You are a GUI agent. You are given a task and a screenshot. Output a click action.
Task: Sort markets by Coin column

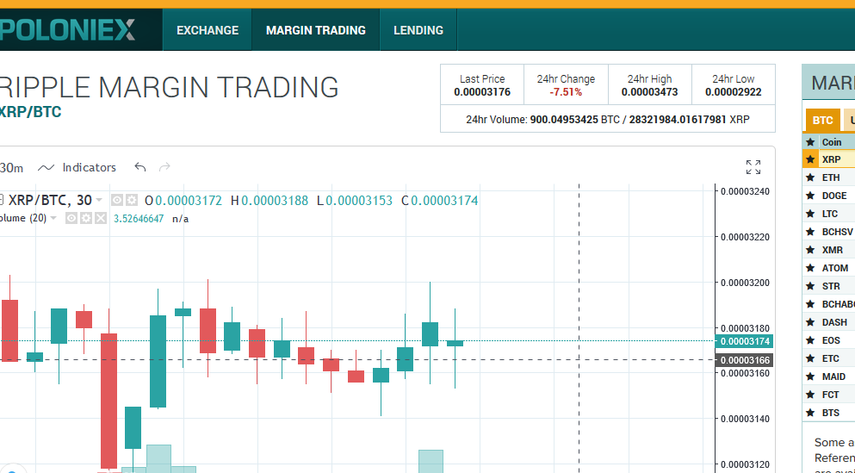click(x=832, y=142)
